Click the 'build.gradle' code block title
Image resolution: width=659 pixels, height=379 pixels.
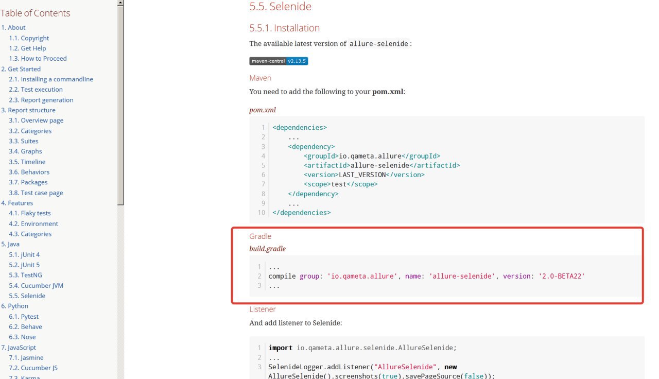(x=267, y=249)
